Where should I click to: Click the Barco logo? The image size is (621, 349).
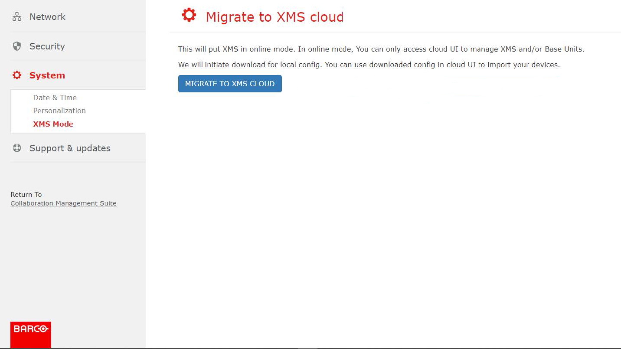[31, 335]
